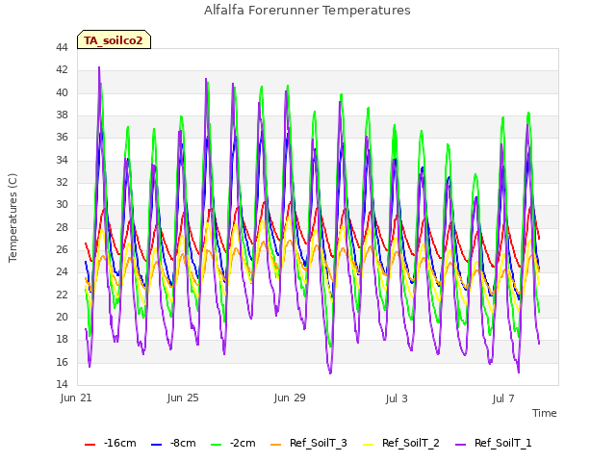
Task: Click the 26 y-axis tick label
Action: (x=62, y=250)
